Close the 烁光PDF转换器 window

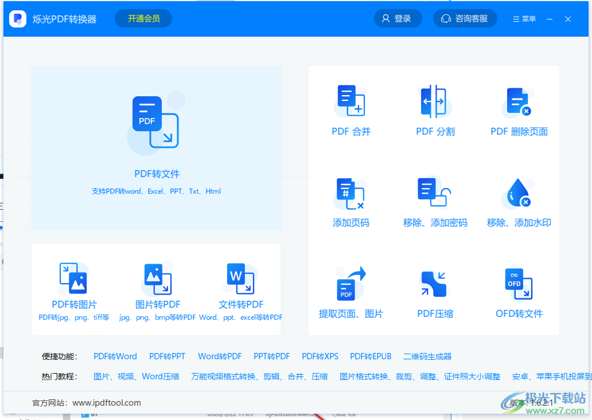click(568, 19)
